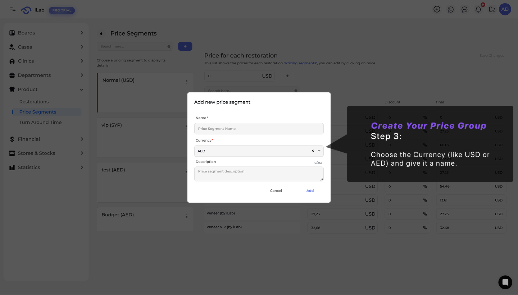The width and height of the screenshot is (518, 295).
Task: Click the Add button in dialog
Action: tap(310, 191)
